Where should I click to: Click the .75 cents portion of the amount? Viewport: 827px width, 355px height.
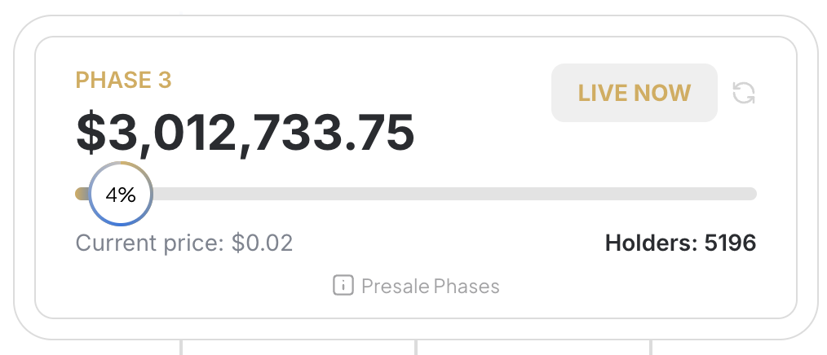tap(382, 132)
